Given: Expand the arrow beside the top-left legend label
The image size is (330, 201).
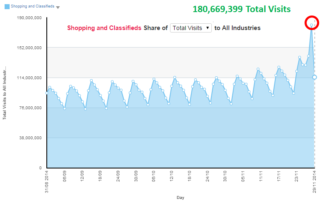Looking at the screenshot, I should coord(58,8).
